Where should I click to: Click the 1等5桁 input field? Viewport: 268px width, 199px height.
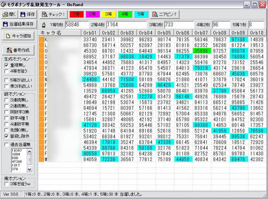(x=77, y=25)
